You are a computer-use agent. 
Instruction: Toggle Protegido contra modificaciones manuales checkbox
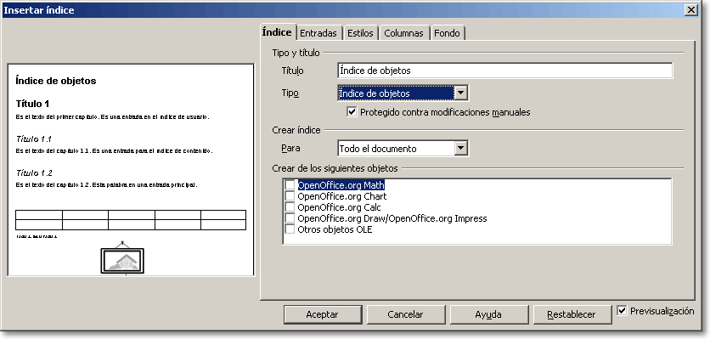(x=352, y=112)
